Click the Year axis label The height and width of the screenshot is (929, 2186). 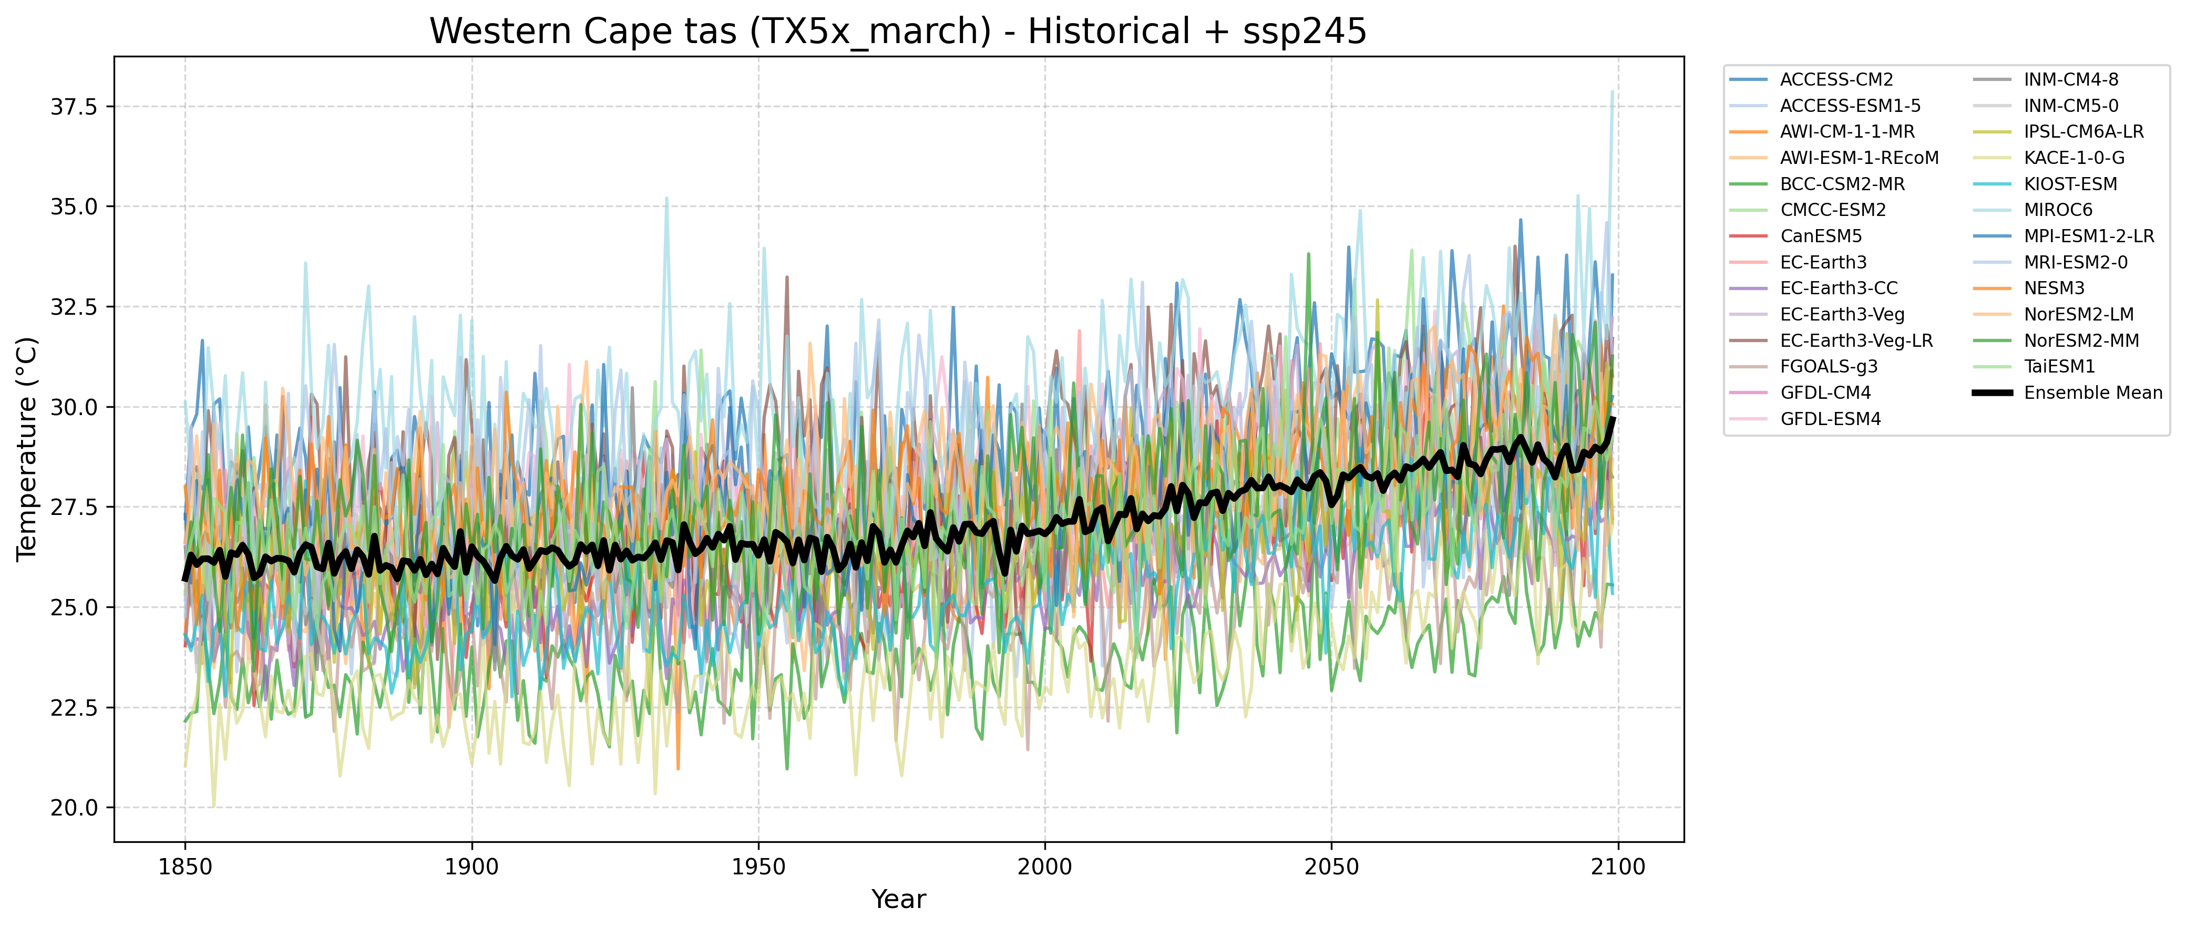coord(898,899)
